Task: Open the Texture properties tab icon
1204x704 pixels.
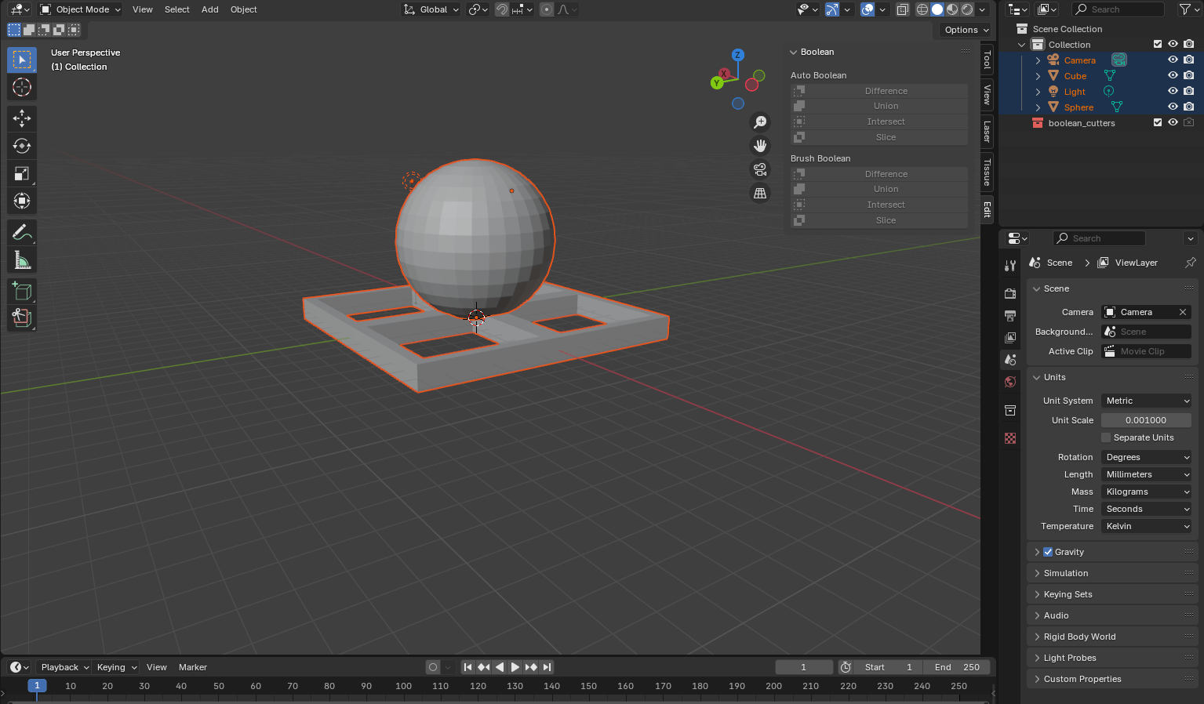Action: [x=1010, y=438]
